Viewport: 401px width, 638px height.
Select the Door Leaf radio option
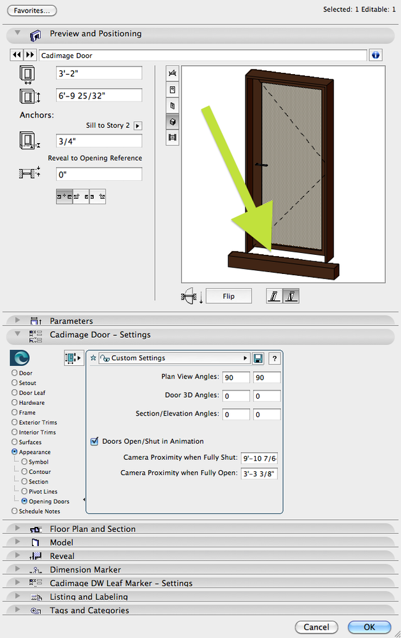[15, 393]
